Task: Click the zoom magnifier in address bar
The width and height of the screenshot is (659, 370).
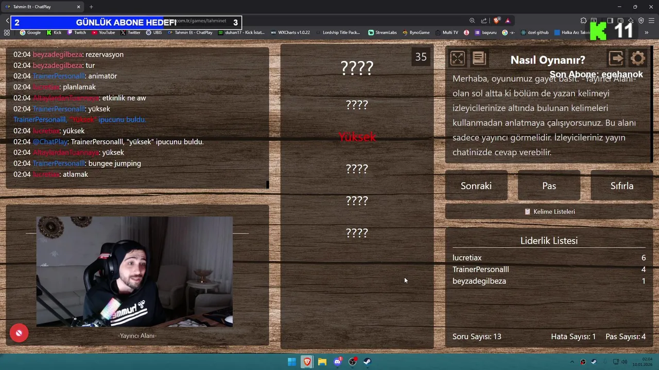Action: point(472,21)
